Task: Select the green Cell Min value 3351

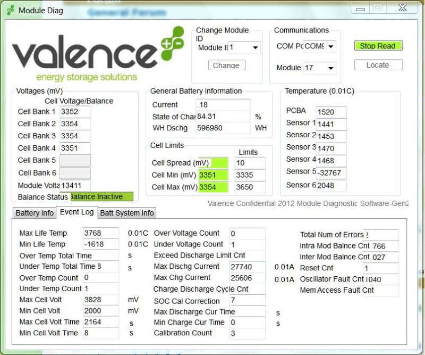Action: pos(213,175)
